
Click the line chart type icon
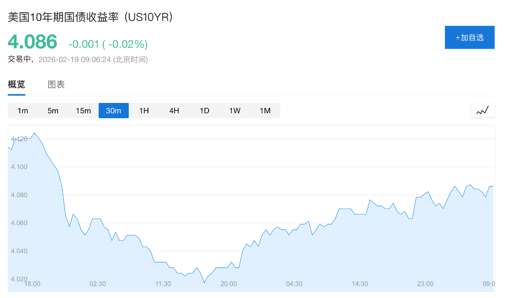pos(482,111)
